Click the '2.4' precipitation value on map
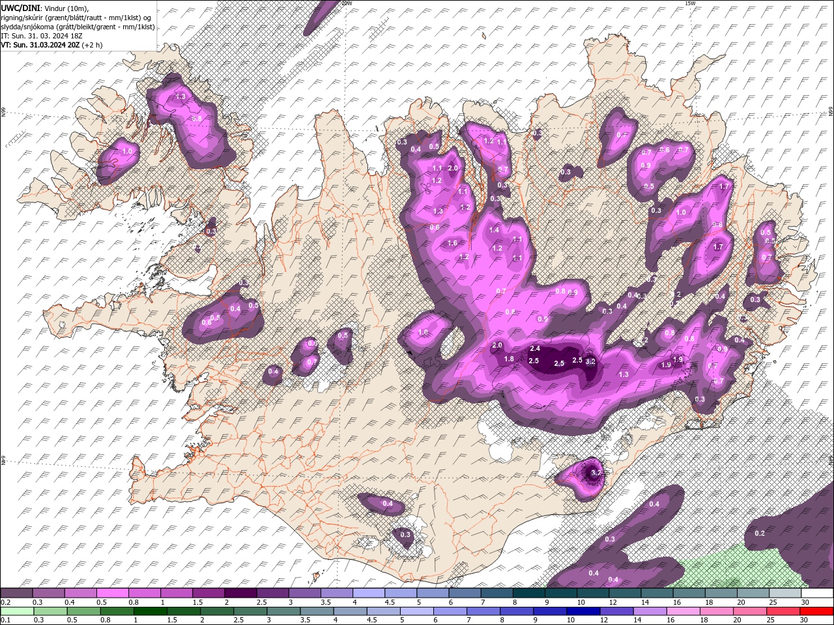The height and width of the screenshot is (625, 834). click(536, 349)
